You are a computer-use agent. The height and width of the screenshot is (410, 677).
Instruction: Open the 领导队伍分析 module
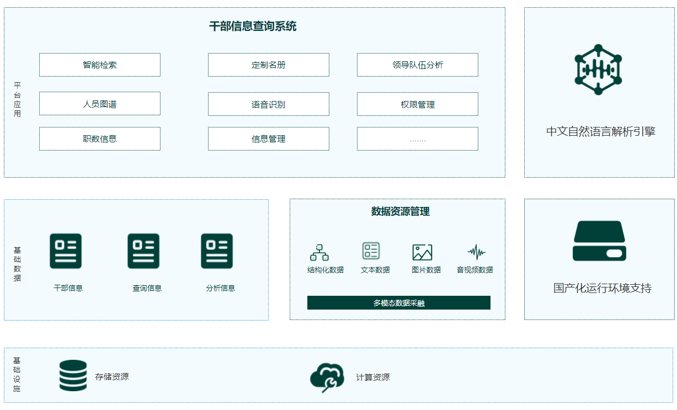[418, 65]
